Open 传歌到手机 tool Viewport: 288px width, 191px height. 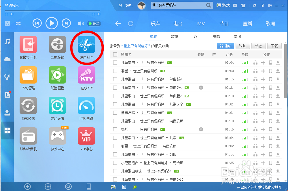(x=28, y=47)
